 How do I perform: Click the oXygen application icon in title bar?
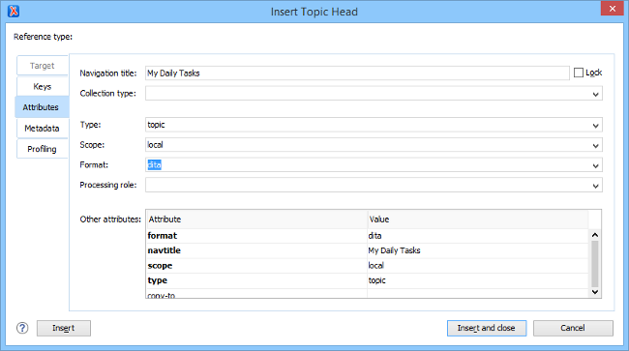14,12
